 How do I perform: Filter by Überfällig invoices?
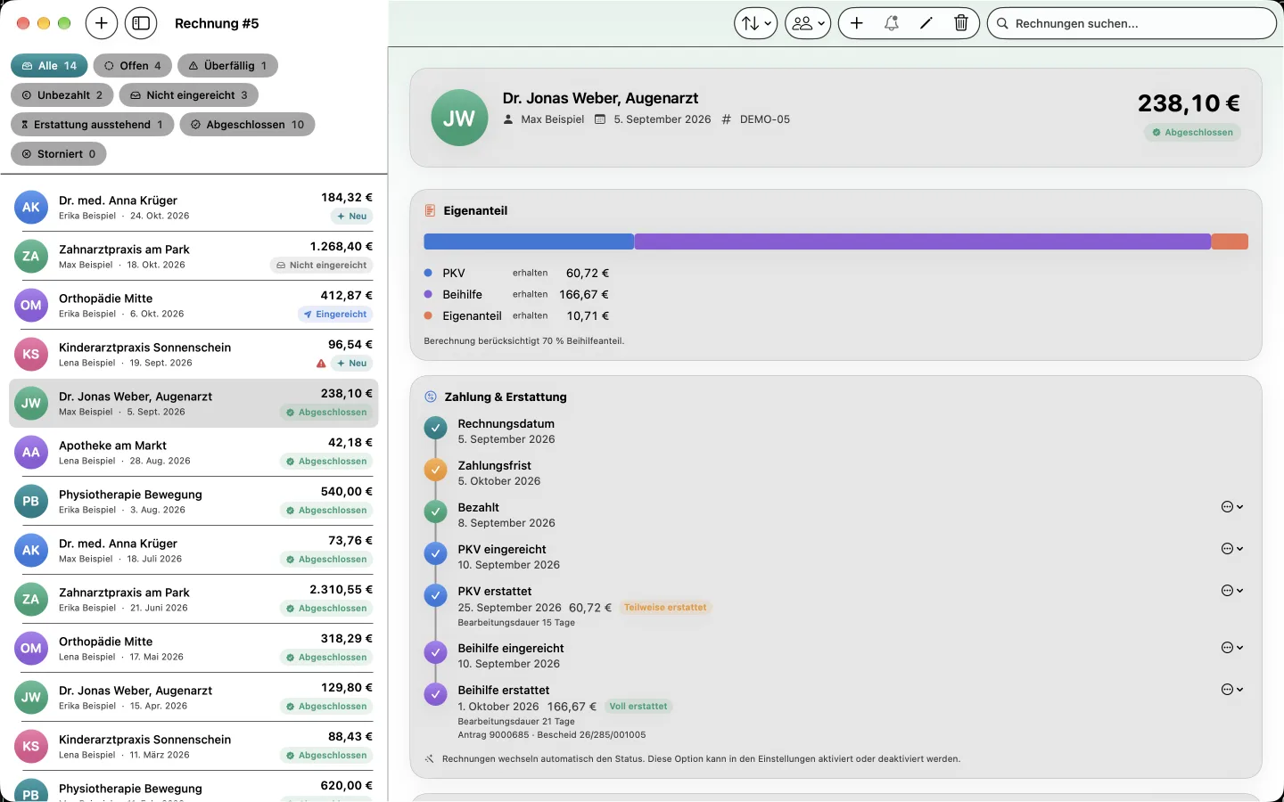pos(227,66)
